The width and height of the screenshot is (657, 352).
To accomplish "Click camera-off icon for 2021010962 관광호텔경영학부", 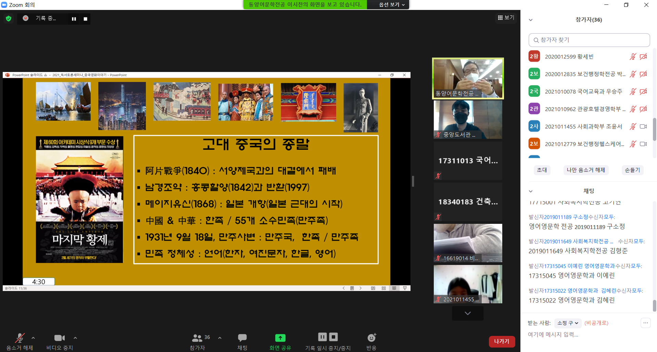I will (643, 109).
